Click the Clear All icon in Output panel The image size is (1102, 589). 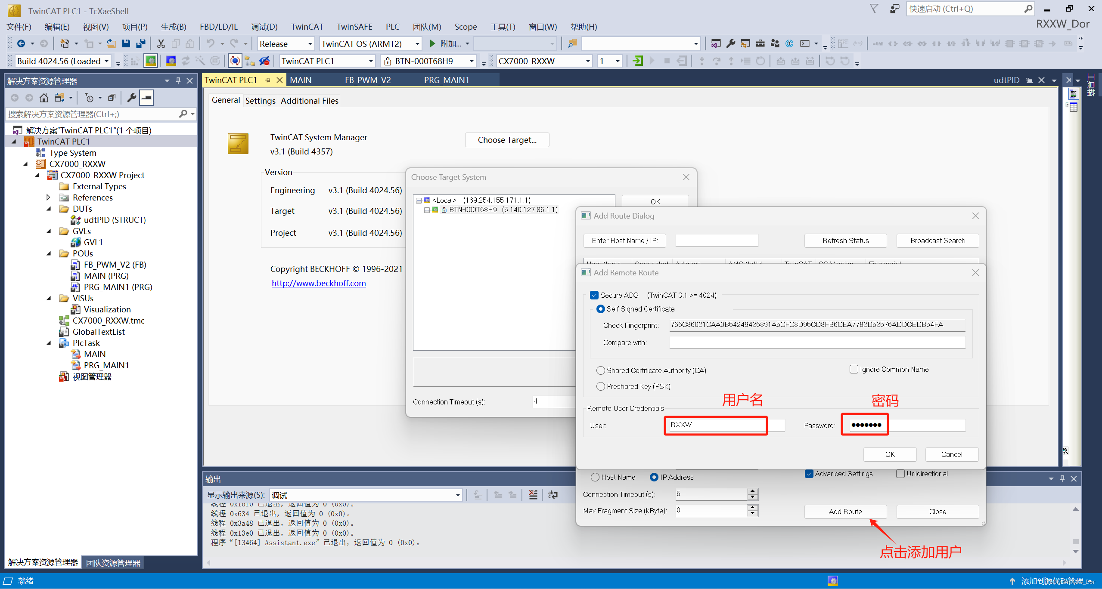533,495
